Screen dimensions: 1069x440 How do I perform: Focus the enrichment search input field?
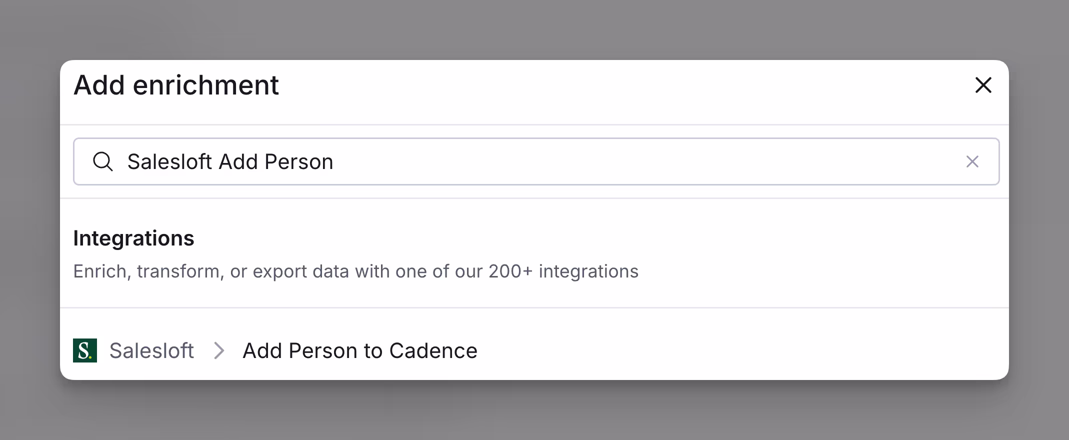[x=600, y=161]
